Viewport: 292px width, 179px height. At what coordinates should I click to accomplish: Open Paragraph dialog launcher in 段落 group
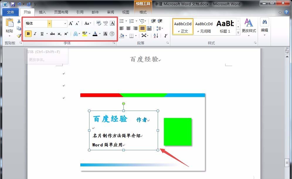pos(167,43)
